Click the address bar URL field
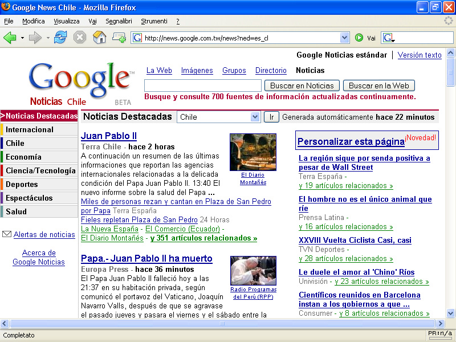Screen dimensions: 456x342 point(241,38)
